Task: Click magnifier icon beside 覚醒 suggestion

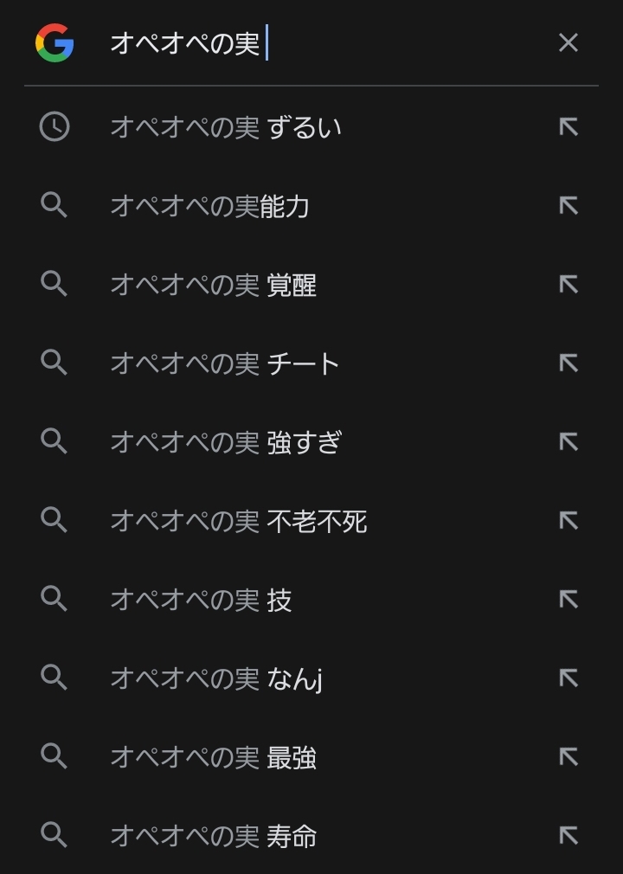Action: (54, 285)
